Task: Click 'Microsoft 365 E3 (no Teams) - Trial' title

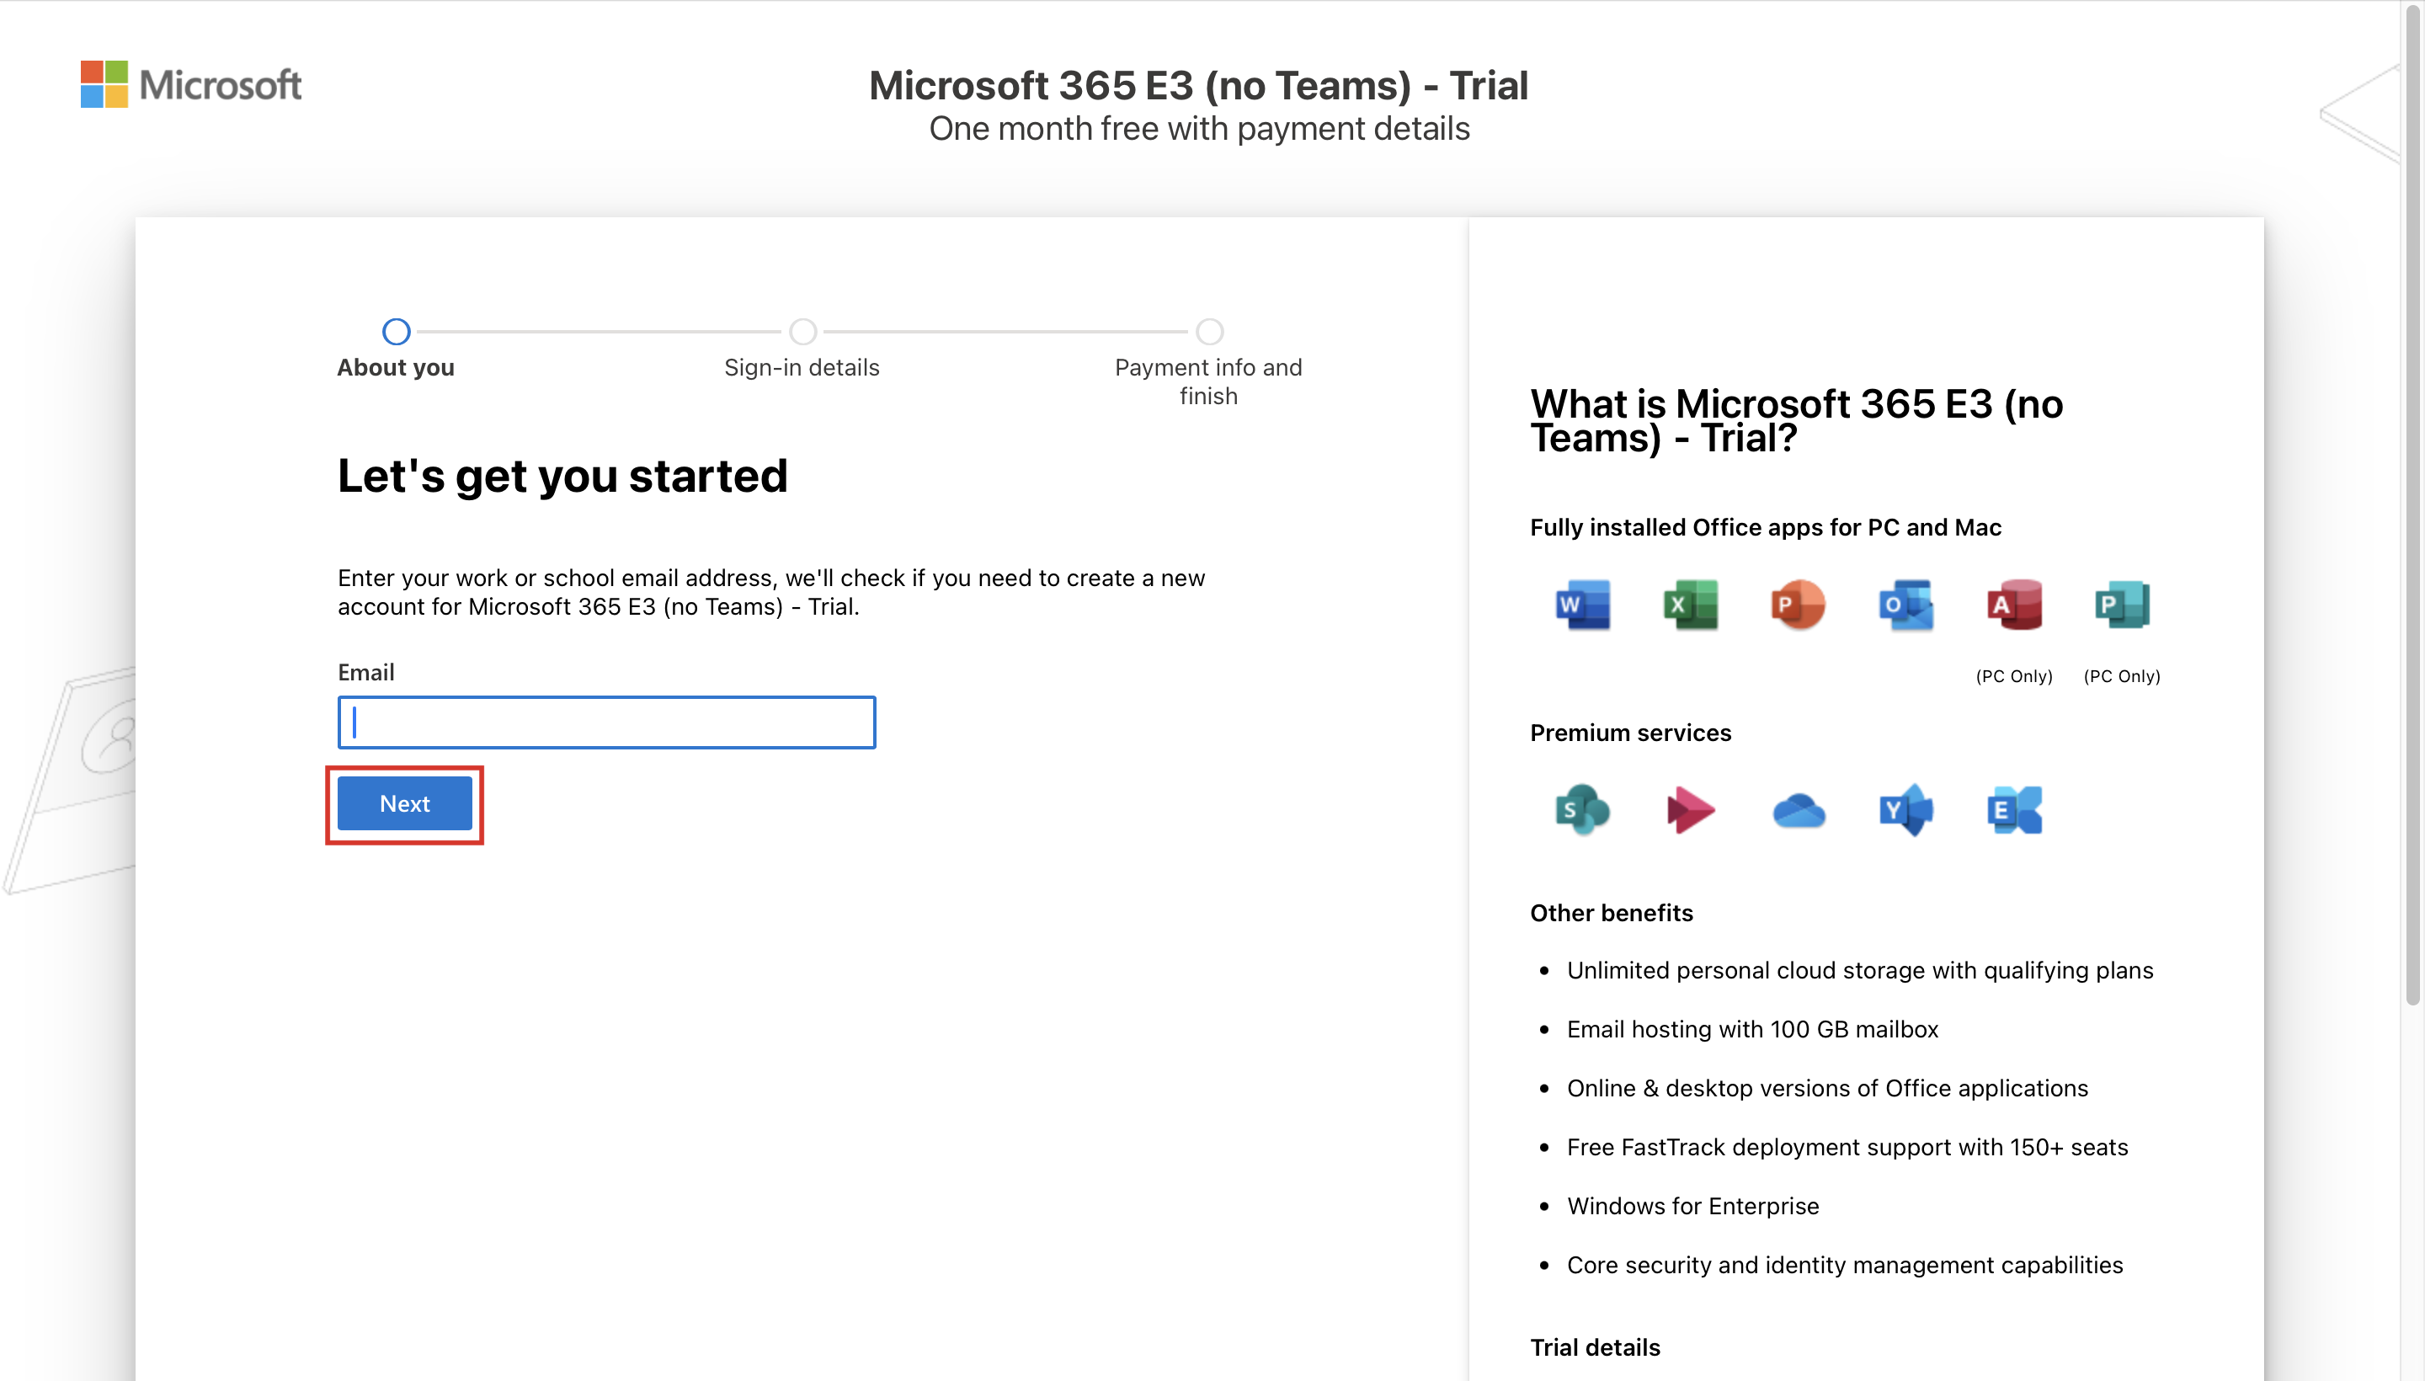Action: [x=1199, y=85]
